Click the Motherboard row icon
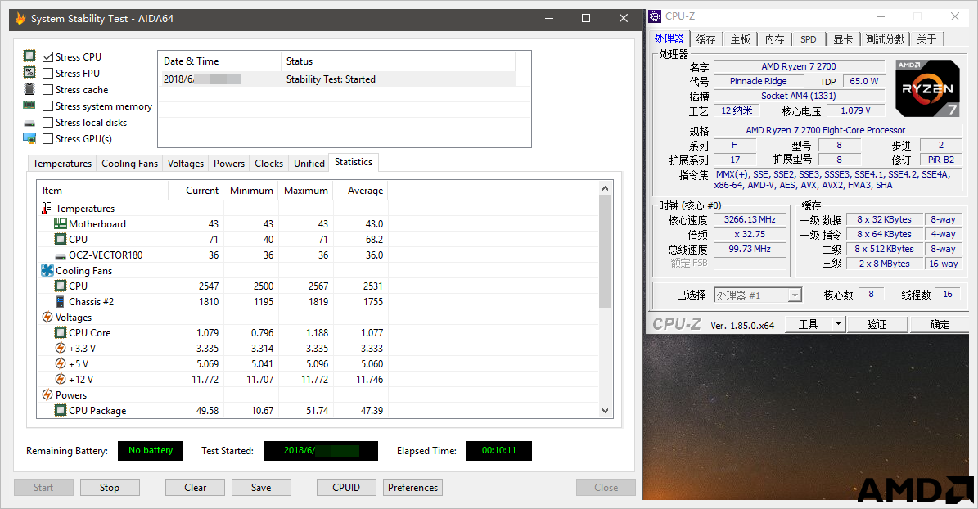Viewport: 978px width, 509px height. click(x=61, y=223)
